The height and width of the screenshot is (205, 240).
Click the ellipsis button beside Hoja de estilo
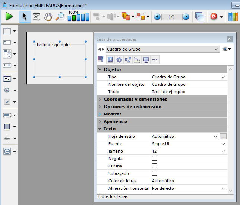click(223, 136)
